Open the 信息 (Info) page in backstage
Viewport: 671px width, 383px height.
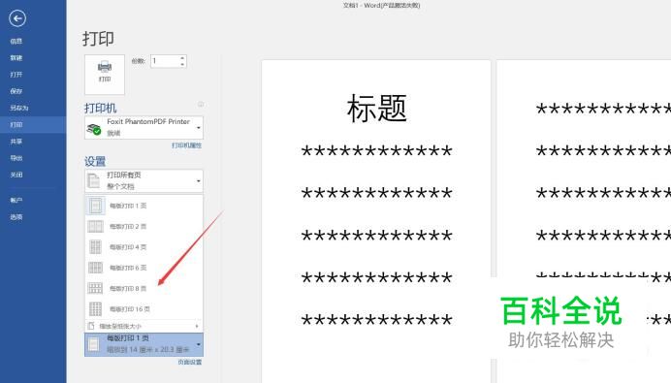click(16, 41)
